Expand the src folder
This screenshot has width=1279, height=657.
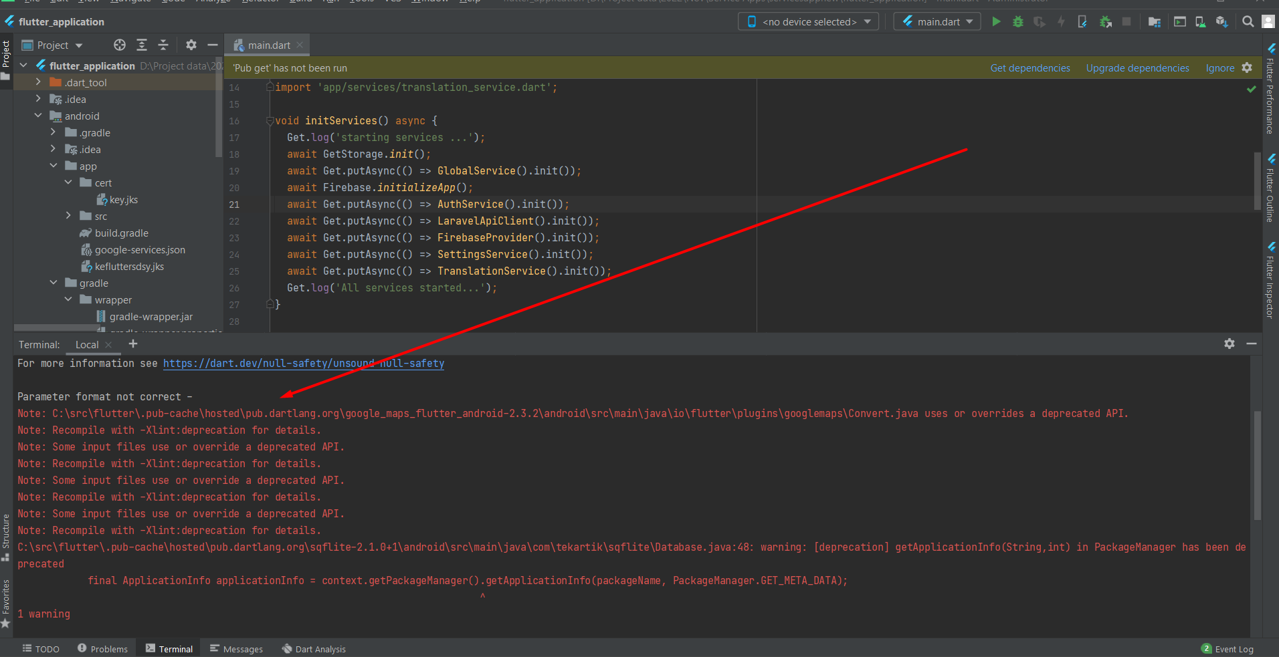click(68, 216)
